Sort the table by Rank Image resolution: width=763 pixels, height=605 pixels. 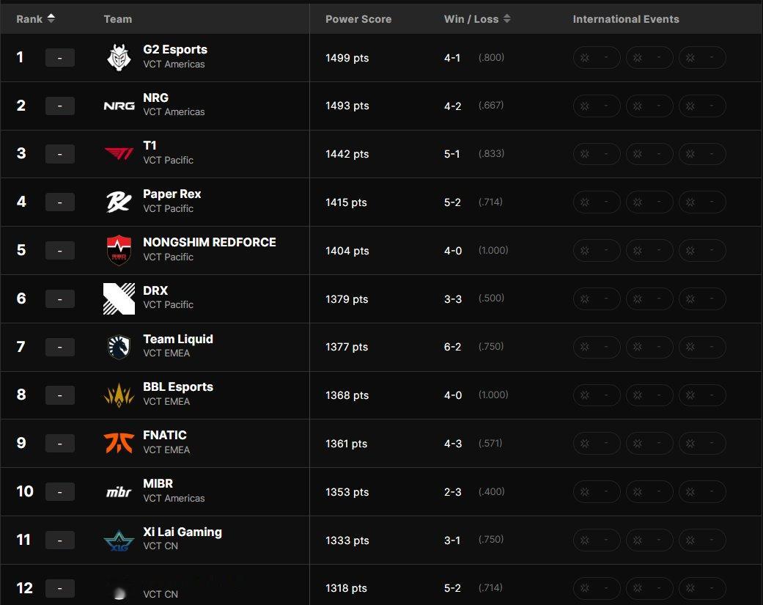pyautogui.click(x=35, y=19)
